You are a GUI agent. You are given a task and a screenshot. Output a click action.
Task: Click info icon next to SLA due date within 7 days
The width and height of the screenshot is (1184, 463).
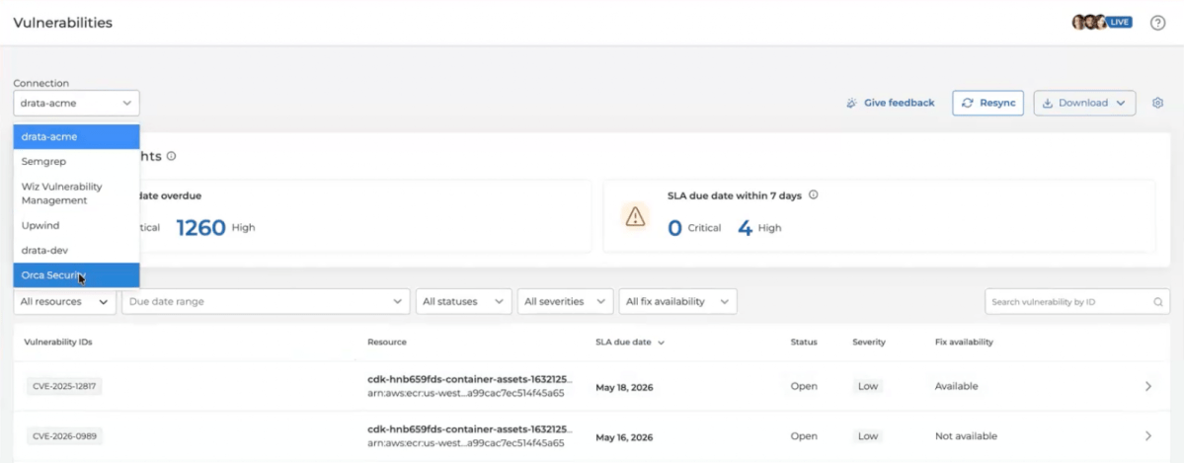814,194
